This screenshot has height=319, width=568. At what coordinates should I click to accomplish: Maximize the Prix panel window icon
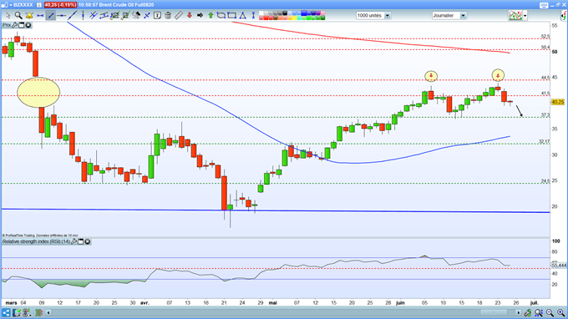(22, 25)
